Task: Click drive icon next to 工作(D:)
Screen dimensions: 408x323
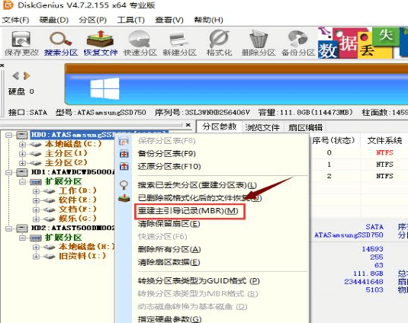Action: 49,191
